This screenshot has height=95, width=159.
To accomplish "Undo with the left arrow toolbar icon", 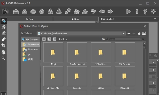I will click(x=102, y=11).
